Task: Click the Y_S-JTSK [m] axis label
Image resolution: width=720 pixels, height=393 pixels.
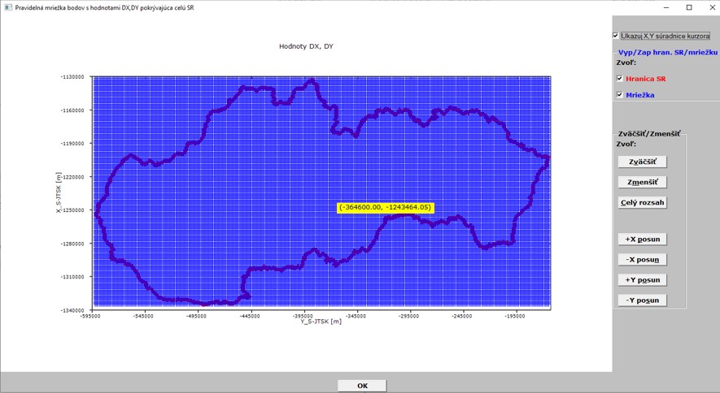Action: (321, 322)
